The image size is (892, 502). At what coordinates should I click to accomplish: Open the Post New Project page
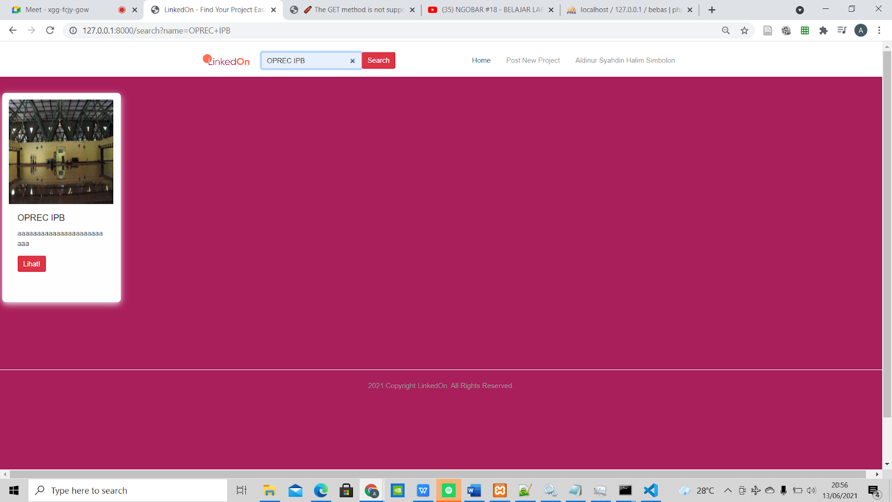click(x=532, y=60)
